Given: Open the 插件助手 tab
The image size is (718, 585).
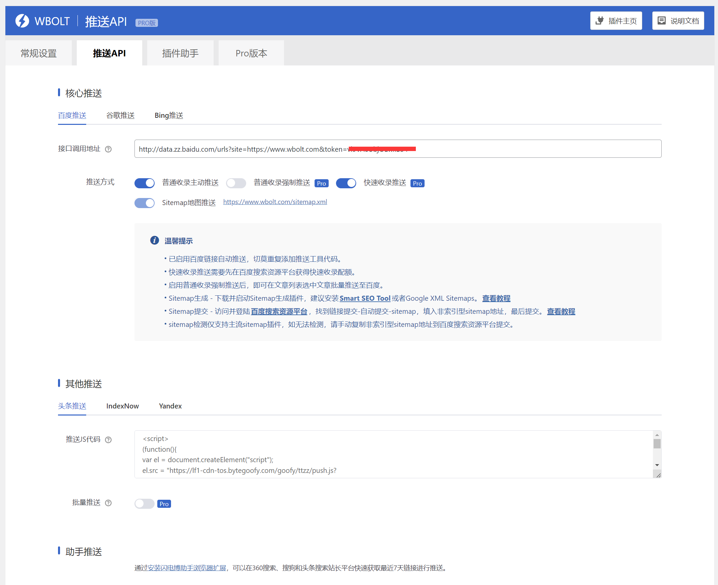Looking at the screenshot, I should 180,53.
